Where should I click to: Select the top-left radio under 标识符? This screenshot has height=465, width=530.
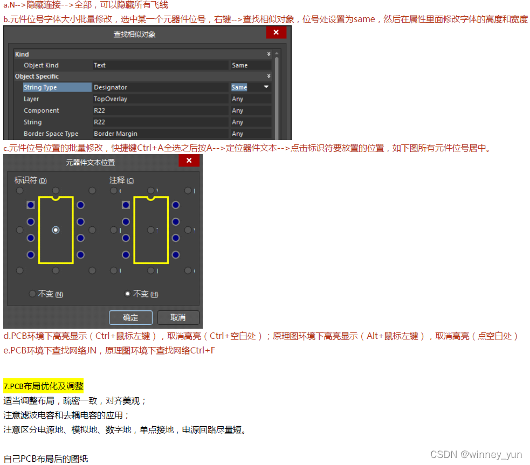pos(19,190)
